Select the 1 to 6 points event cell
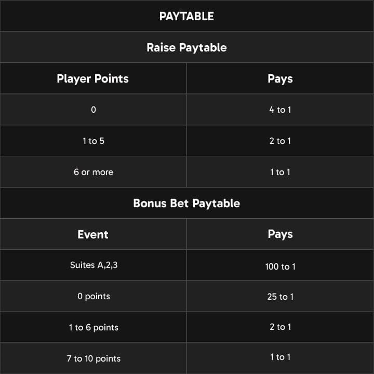Viewport: 374px width, 374px height. tap(93, 327)
